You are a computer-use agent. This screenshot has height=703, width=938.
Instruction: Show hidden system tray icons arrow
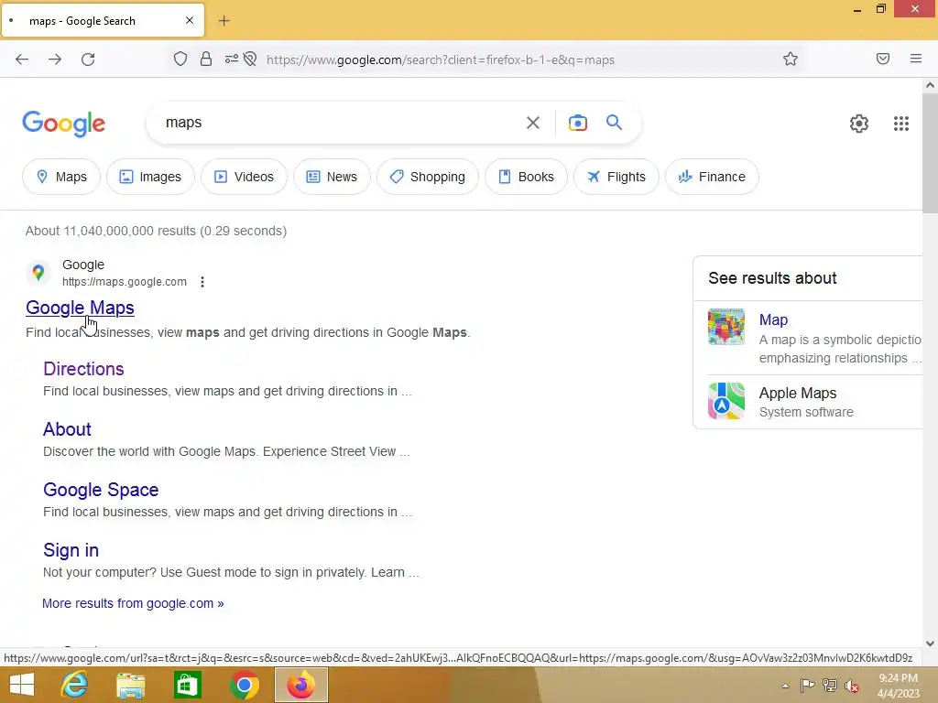point(785,686)
